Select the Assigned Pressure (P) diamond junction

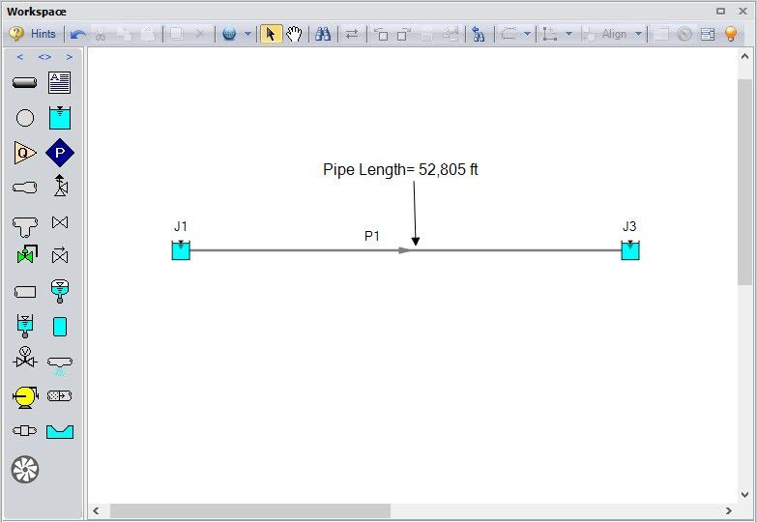pos(60,153)
